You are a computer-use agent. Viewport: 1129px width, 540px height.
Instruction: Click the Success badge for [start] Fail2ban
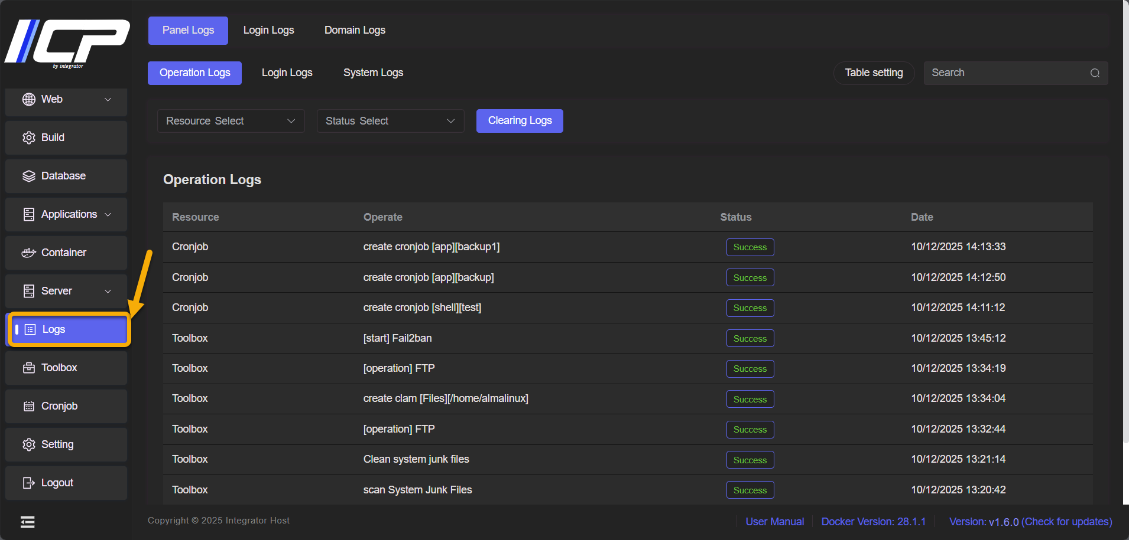[750, 338]
